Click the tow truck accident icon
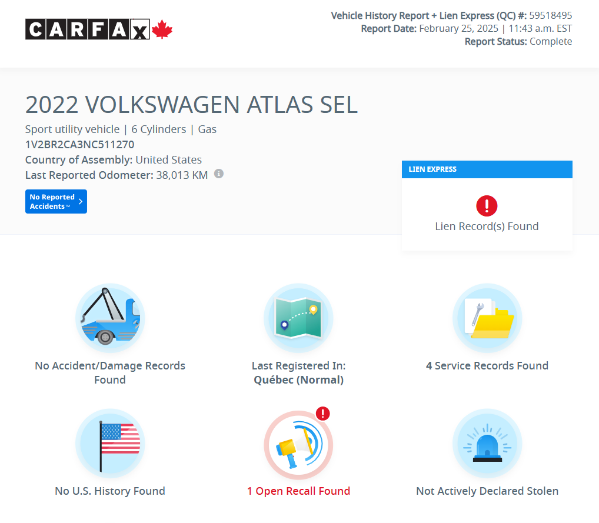This screenshot has height=523, width=599. 110,318
